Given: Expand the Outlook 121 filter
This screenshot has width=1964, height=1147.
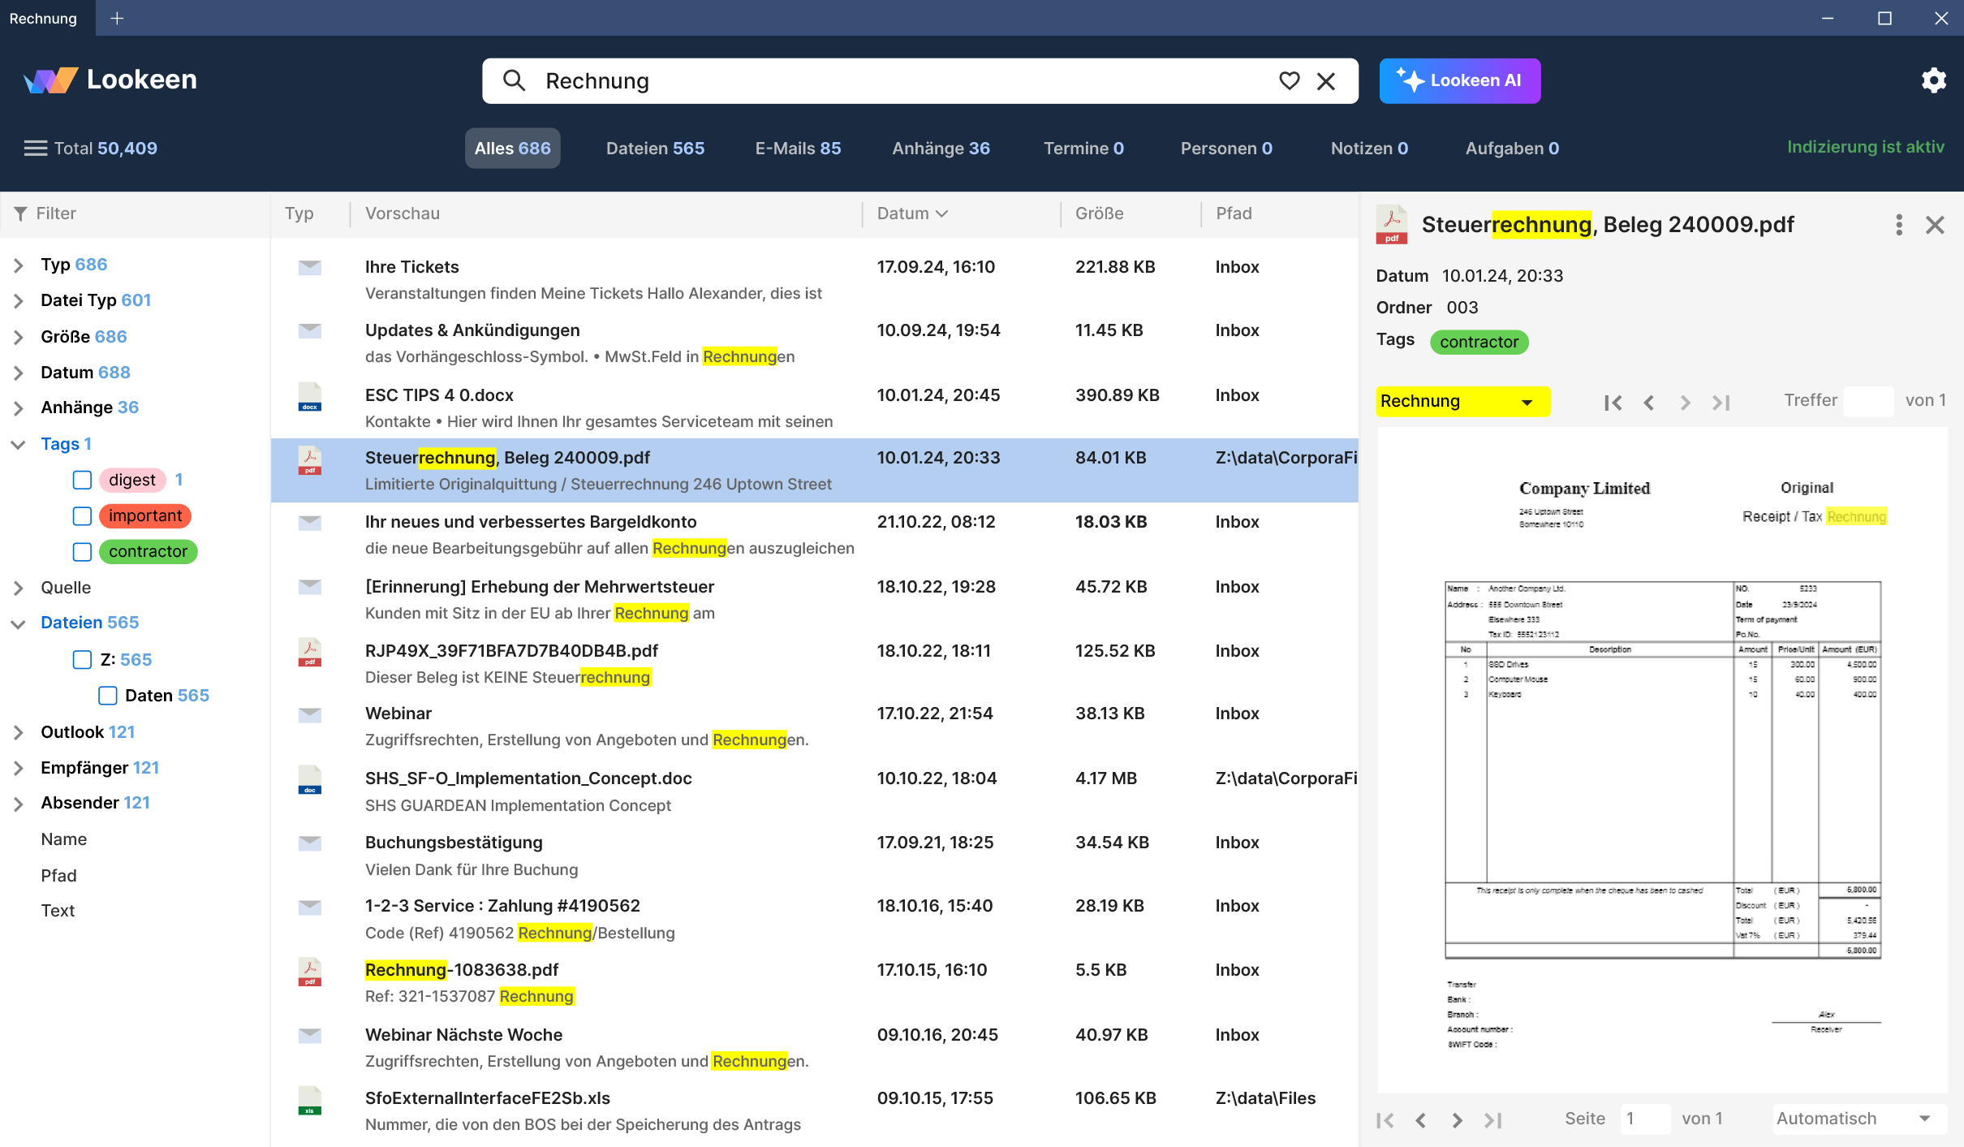Looking at the screenshot, I should point(18,732).
